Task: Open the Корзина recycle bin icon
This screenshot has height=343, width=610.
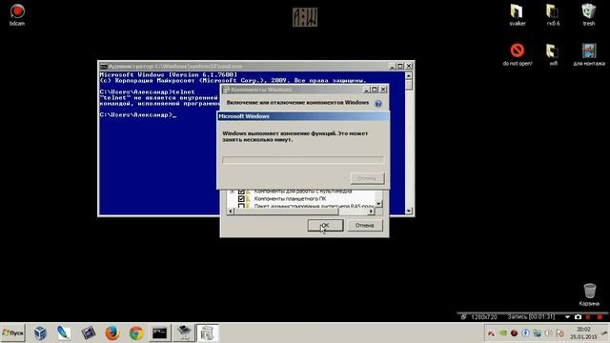Action: pos(589,294)
